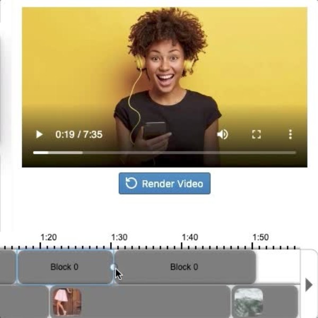Open the video player three-dot options menu

pos(290,134)
